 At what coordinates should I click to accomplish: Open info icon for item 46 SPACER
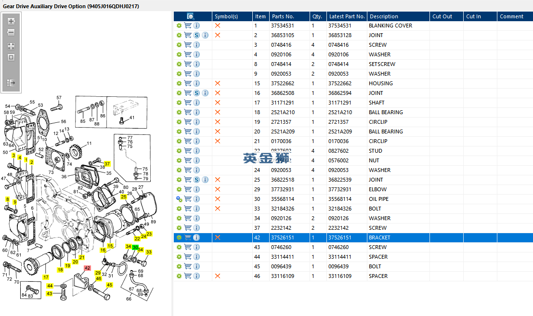point(196,276)
